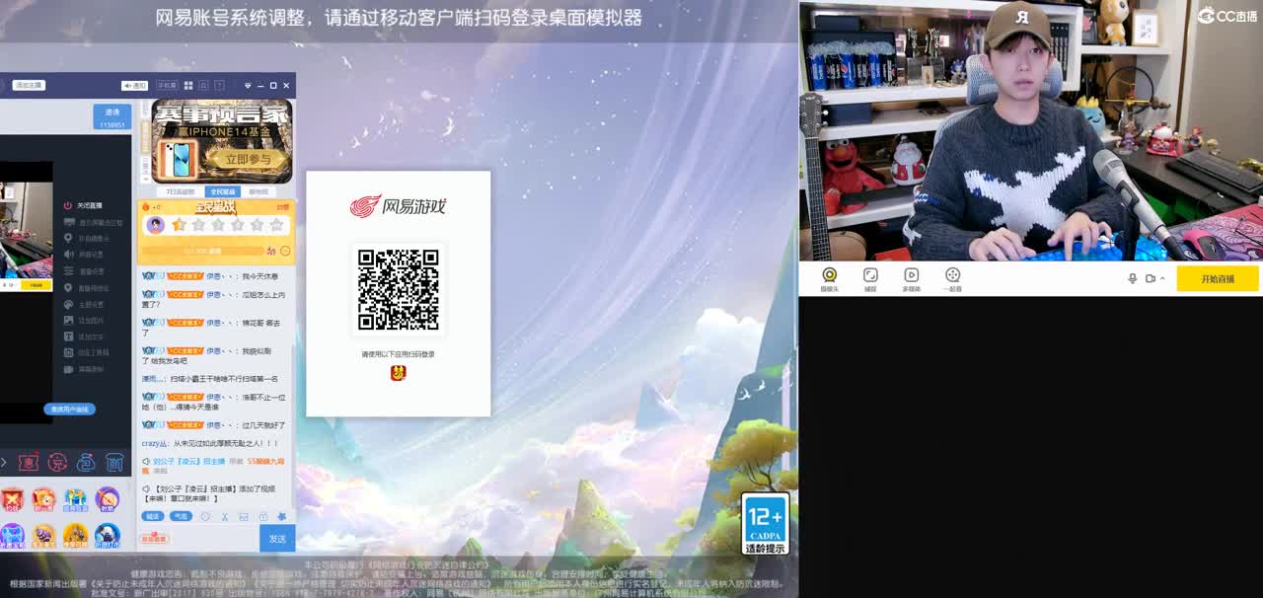1263x598 pixels.
Task: Switch to the third ranking tab
Action: point(259,191)
